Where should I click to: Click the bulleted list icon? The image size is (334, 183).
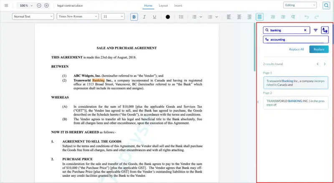(x=194, y=17)
